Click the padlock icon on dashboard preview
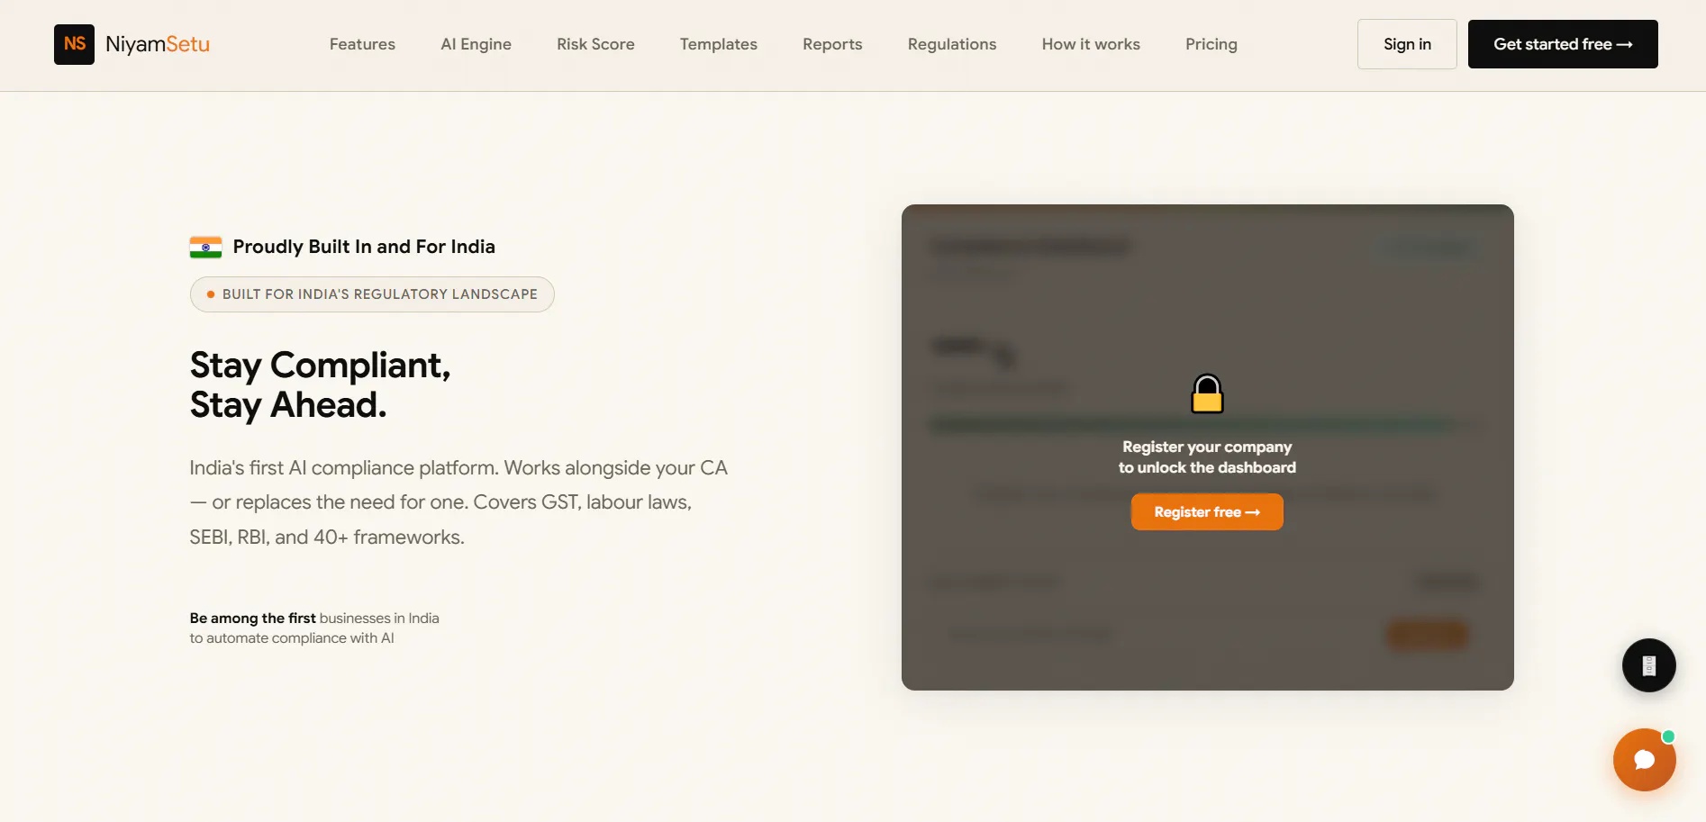 point(1207,393)
